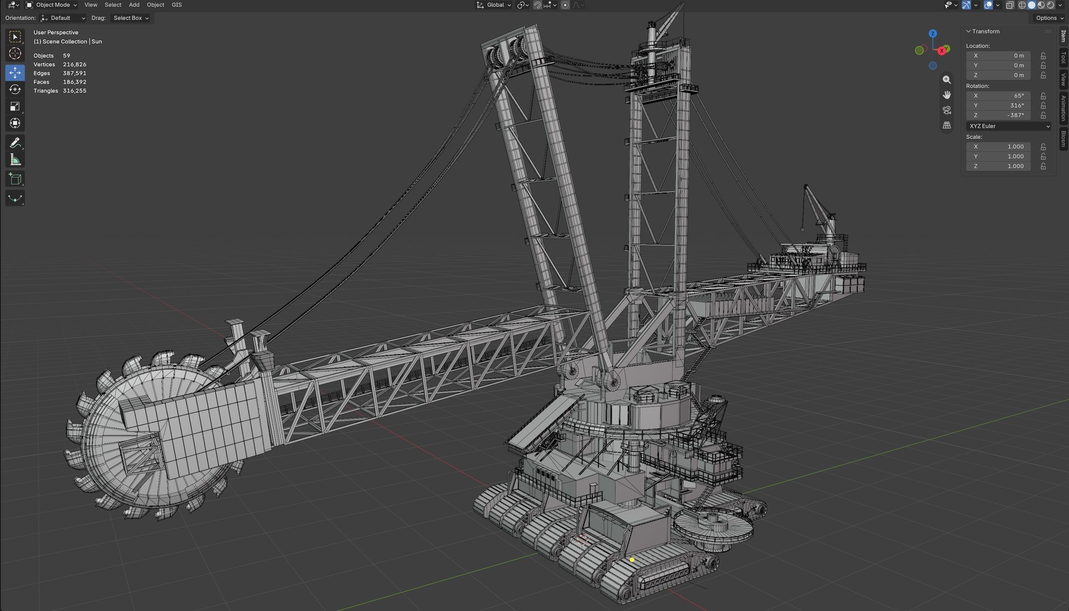Toggle lock for Location X
The height and width of the screenshot is (611, 1069).
(x=1043, y=56)
